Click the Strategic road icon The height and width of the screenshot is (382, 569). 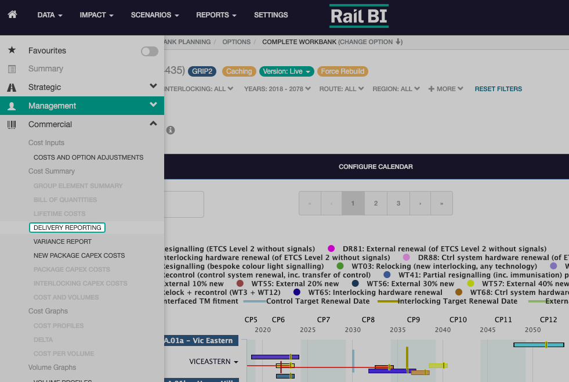pyautogui.click(x=12, y=88)
